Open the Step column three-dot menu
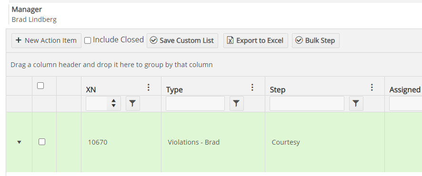Viewport: 422px width, 176px height. pos(372,88)
